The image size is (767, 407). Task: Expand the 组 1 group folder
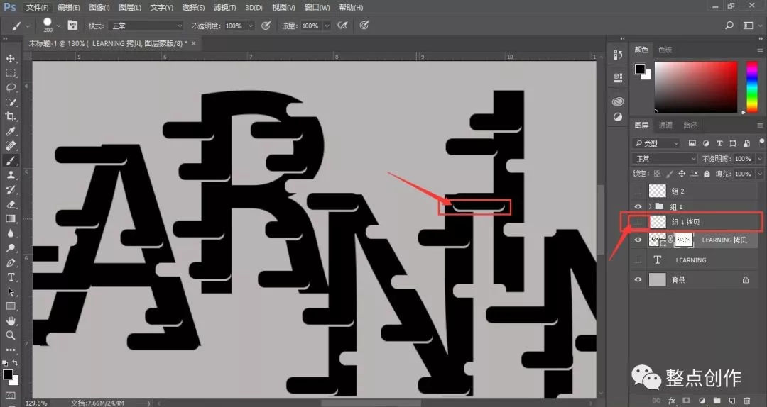(650, 206)
